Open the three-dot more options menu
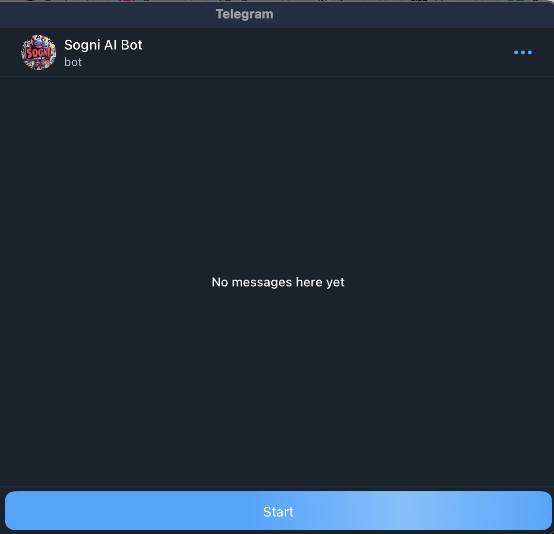 pyautogui.click(x=522, y=52)
